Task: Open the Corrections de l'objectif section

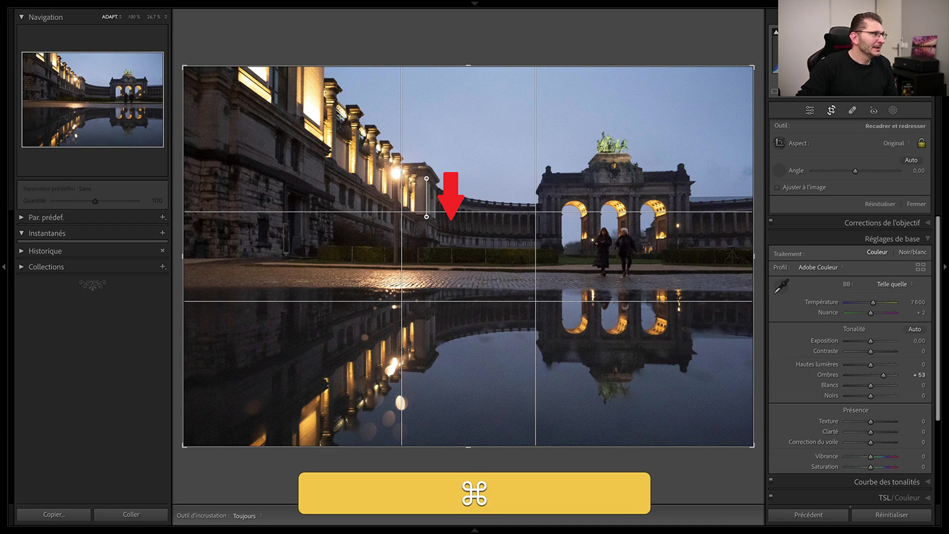Action: [882, 223]
